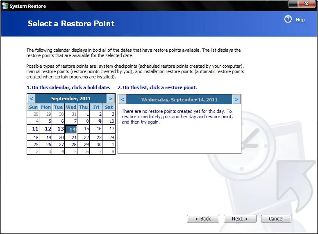Image resolution: width=318 pixels, height=234 pixels.
Task: Click the Back button
Action: [x=203, y=218]
